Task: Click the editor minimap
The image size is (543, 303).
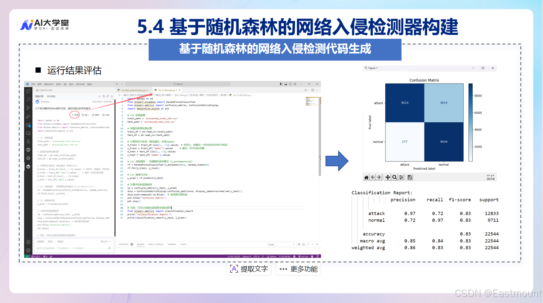Action: [312, 101]
